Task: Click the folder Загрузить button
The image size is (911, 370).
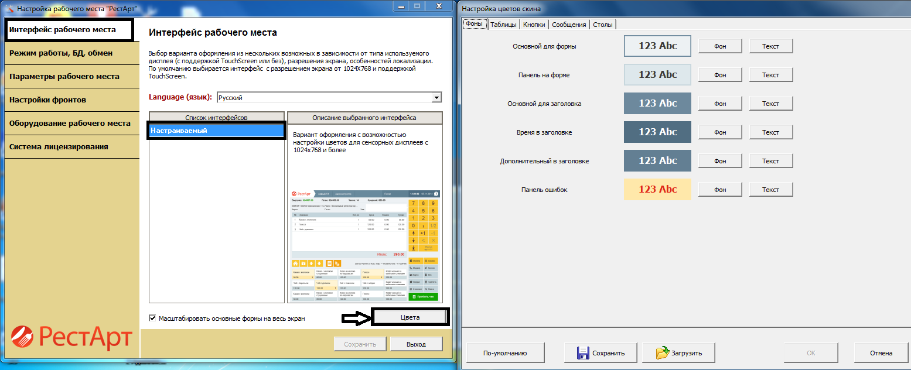Action: tap(678, 353)
